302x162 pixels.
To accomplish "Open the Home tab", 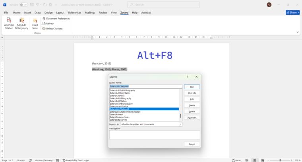I will coord(17,12).
